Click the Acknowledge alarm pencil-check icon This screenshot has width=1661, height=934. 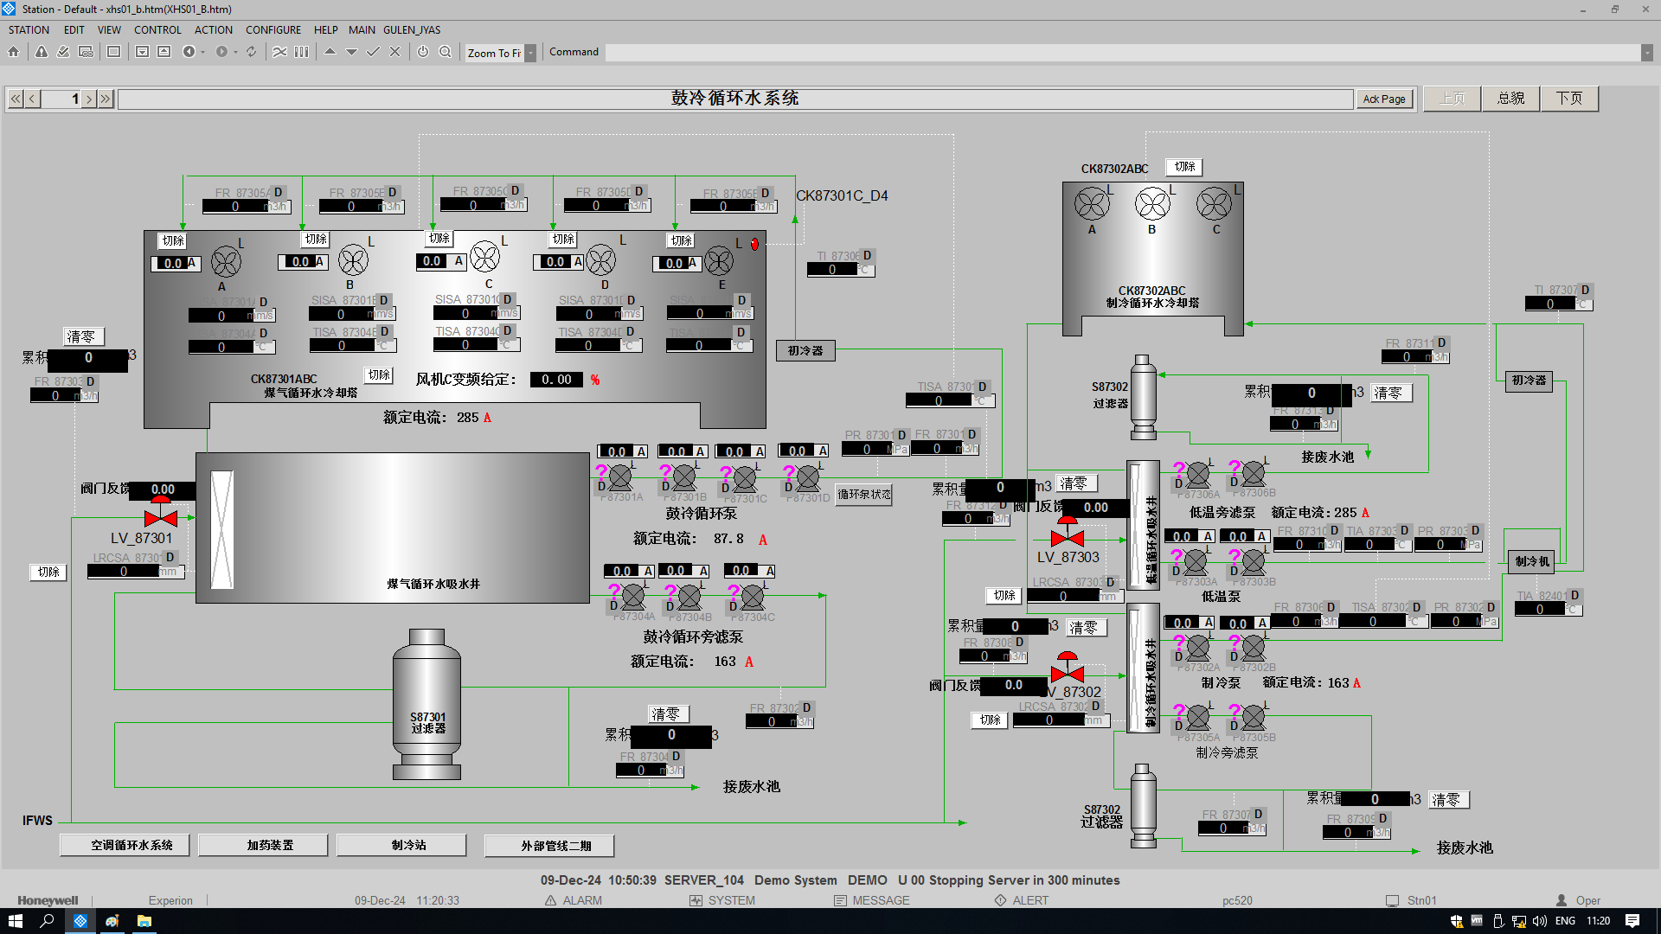(x=63, y=52)
